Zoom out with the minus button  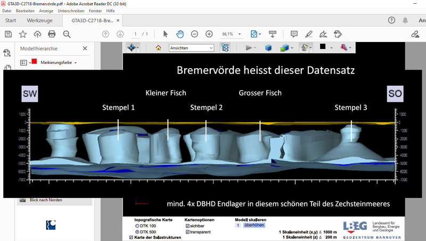coord(194,34)
